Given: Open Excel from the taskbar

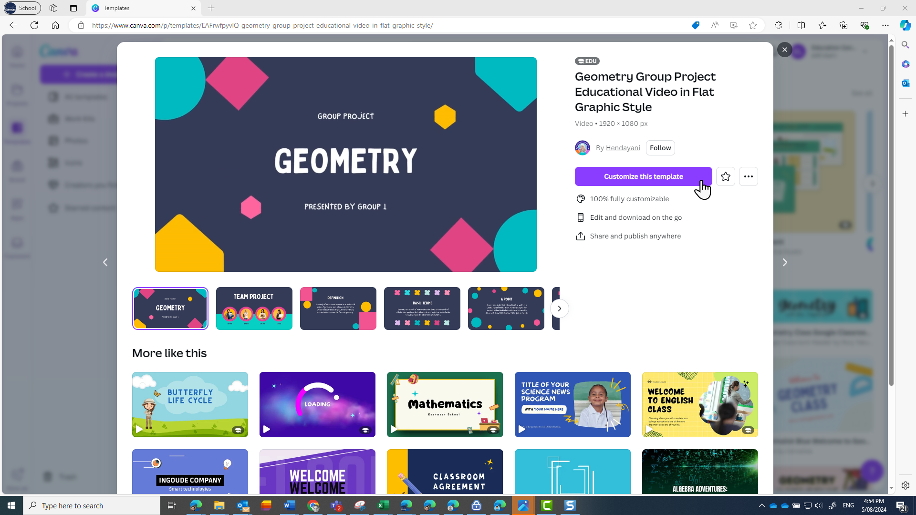Looking at the screenshot, I should 383,505.
